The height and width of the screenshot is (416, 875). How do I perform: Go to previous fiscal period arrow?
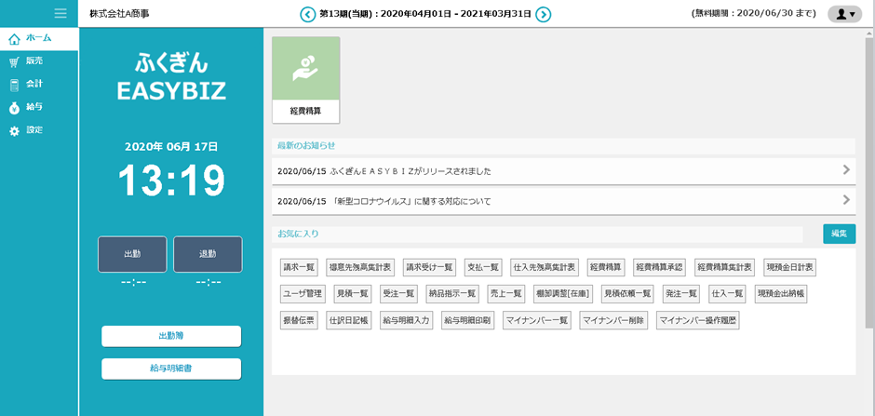307,14
